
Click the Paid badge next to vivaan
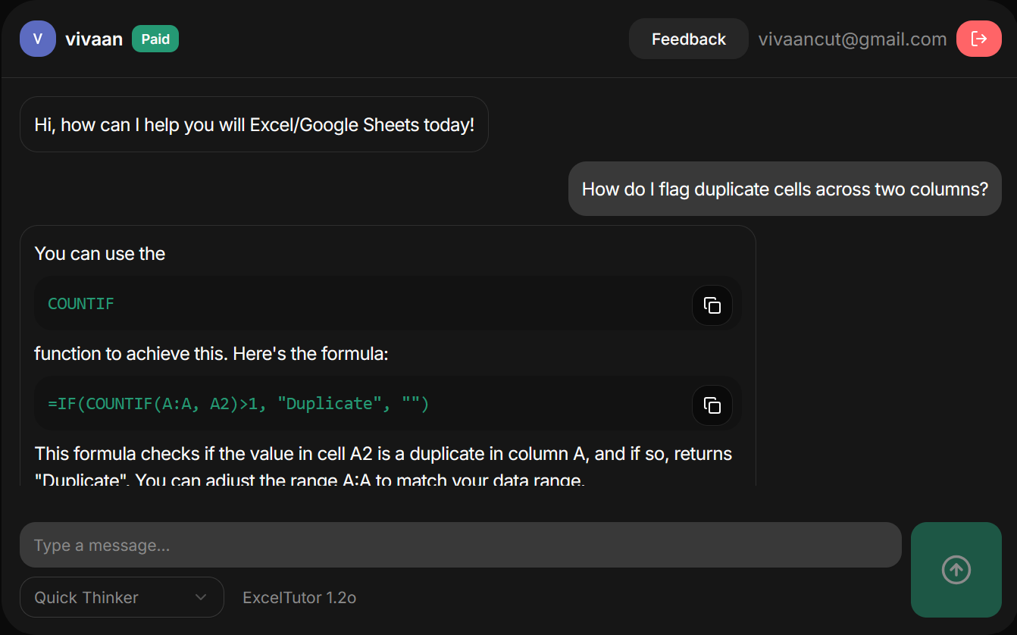point(155,39)
